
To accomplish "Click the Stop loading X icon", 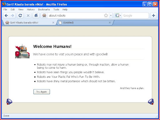I will [x=28, y=16].
